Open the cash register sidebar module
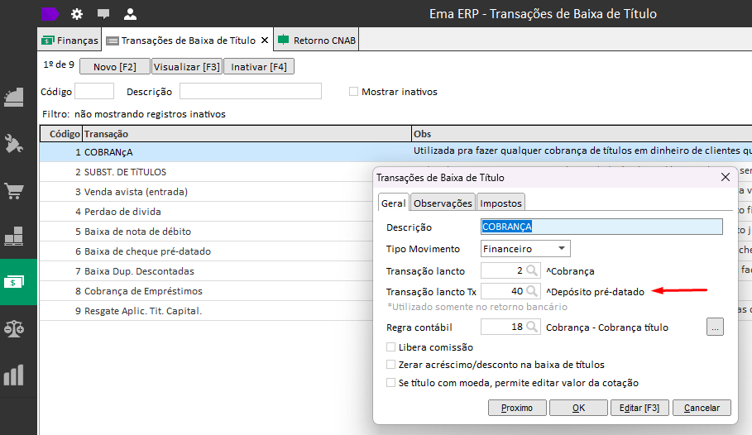 tap(13, 98)
